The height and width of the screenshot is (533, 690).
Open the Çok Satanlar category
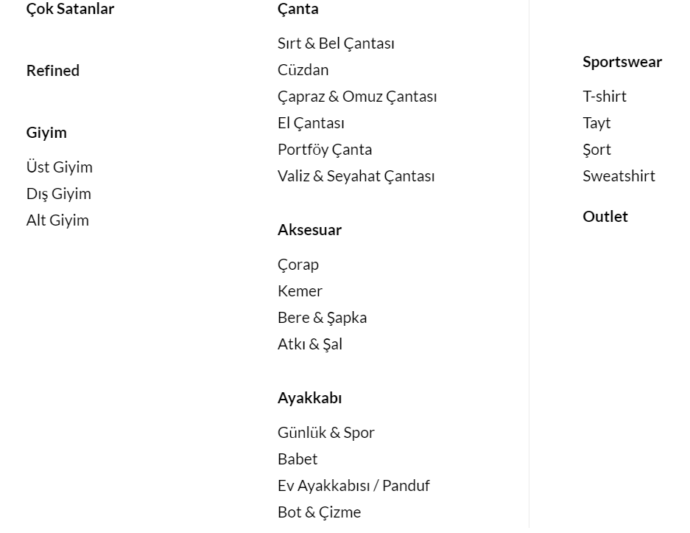(70, 10)
